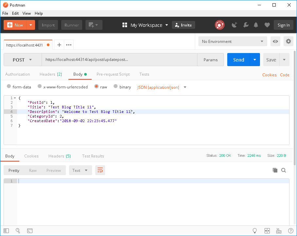
Task: Open the environment quick look eye icon
Action: pyautogui.click(x=275, y=41)
